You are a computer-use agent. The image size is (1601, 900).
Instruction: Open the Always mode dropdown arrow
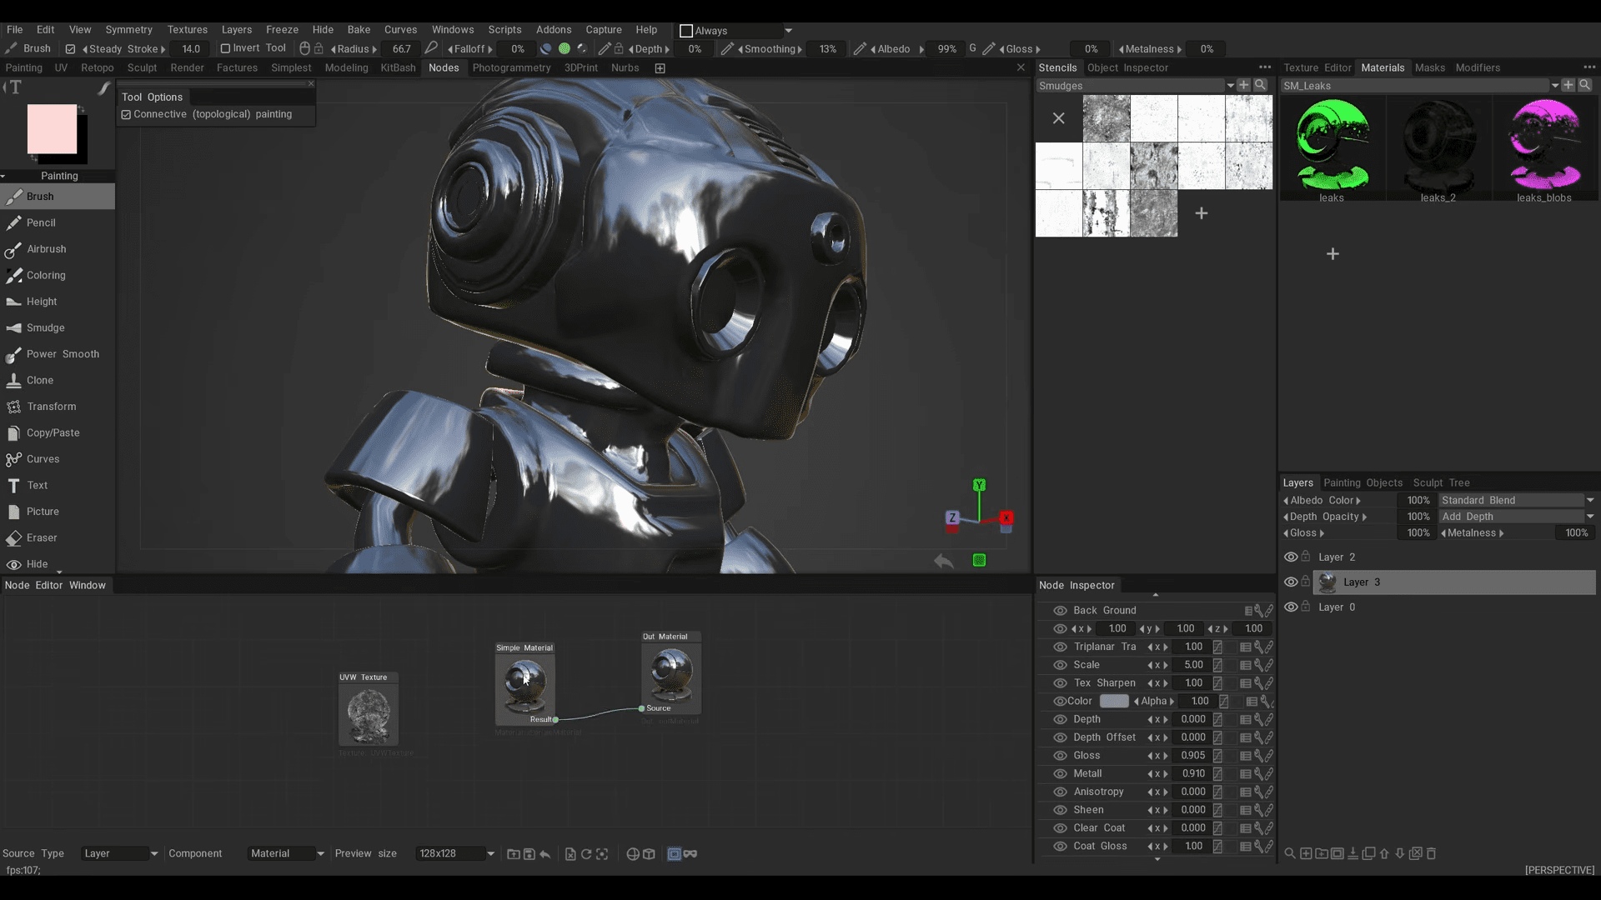[x=788, y=31]
